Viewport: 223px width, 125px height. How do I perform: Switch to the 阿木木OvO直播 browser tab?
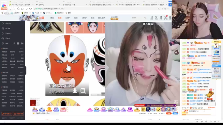click(x=128, y=5)
